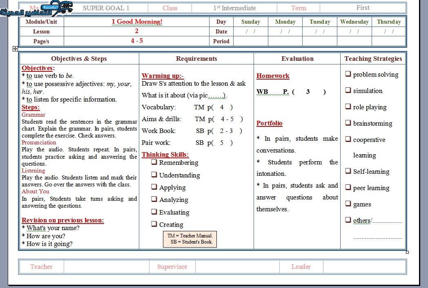Check the Remembering thinking skill box
Screen dimensions: 428x288
point(154,162)
